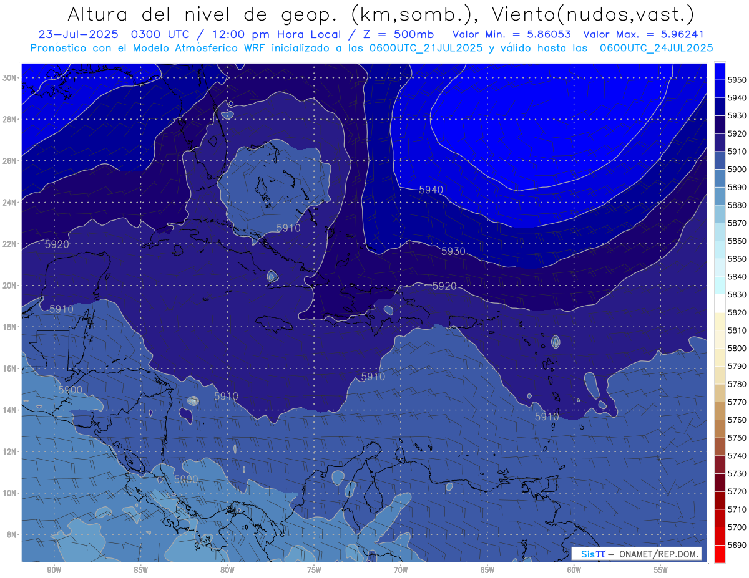Click the 85W longitude axis label

(140, 570)
